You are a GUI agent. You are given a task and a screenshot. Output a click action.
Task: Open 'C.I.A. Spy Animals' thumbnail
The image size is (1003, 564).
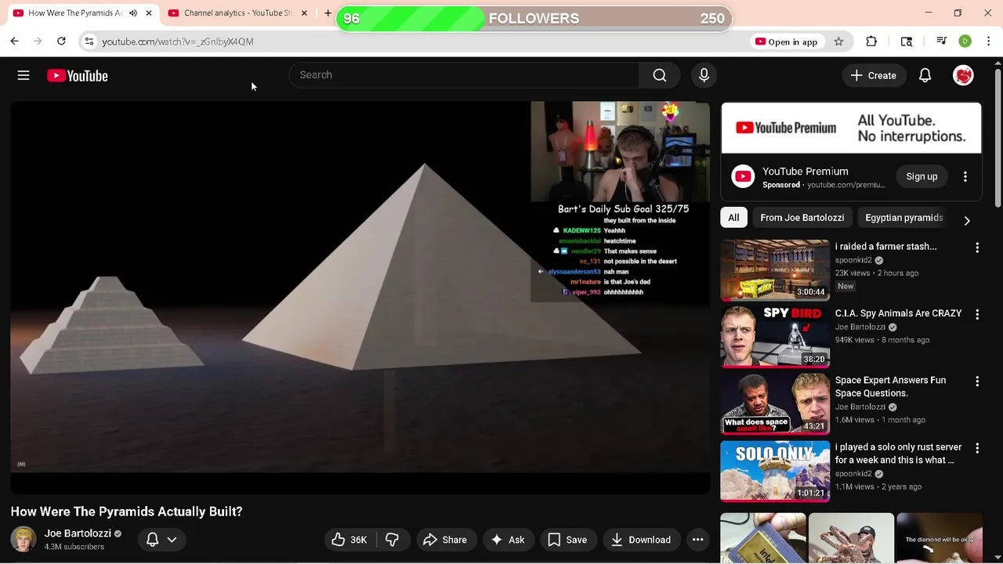tap(775, 337)
